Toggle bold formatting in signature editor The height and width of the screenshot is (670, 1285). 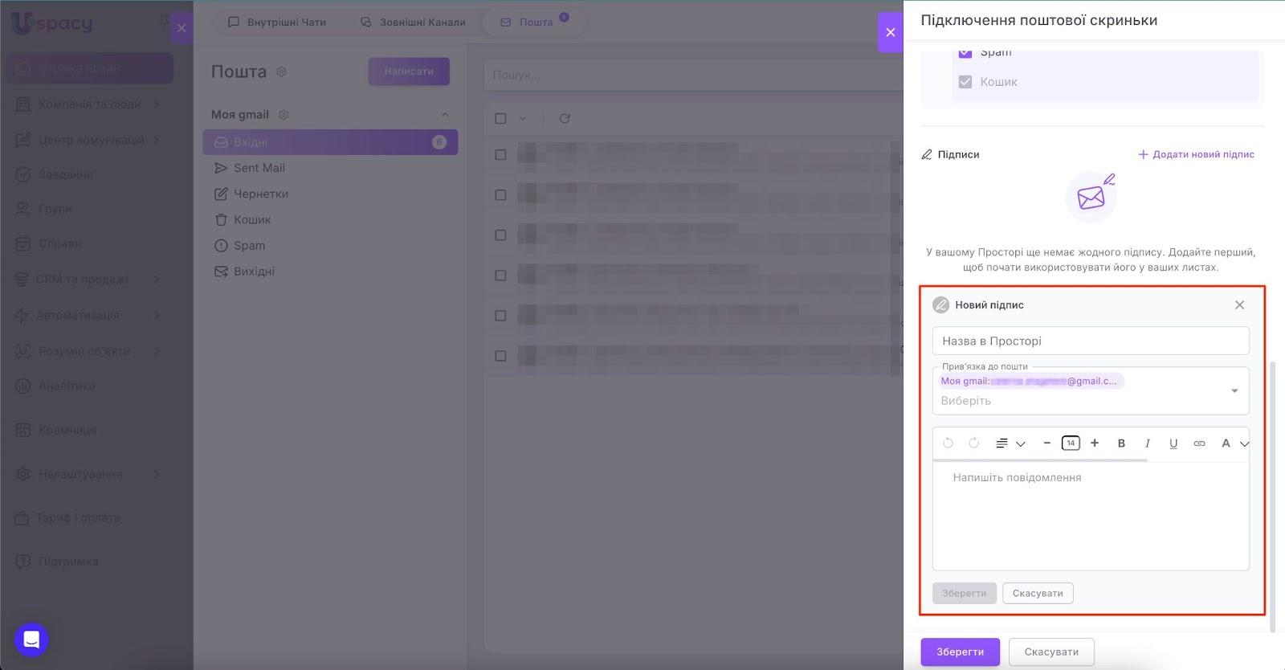pyautogui.click(x=1121, y=443)
